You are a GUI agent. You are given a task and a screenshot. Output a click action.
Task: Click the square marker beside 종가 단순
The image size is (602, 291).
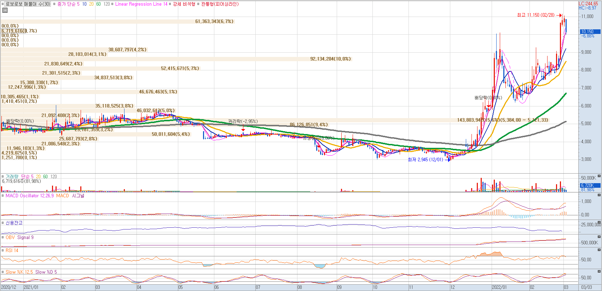pyautogui.click(x=54, y=4)
